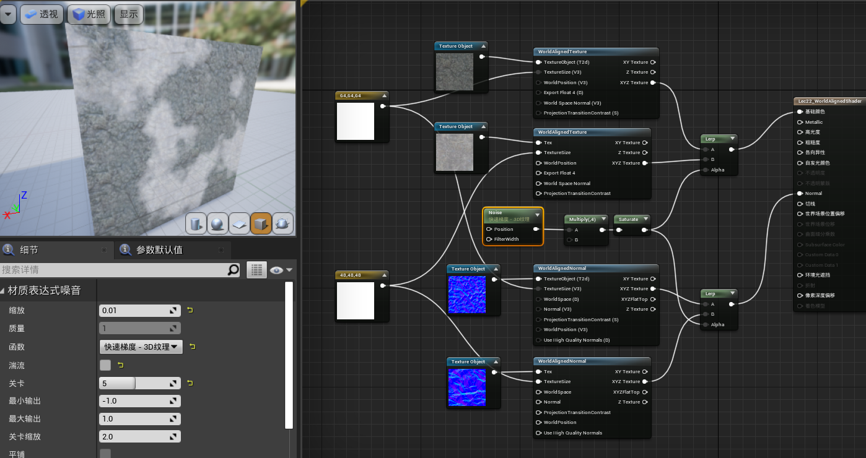Select the plane preview mesh icon

pyautogui.click(x=239, y=223)
